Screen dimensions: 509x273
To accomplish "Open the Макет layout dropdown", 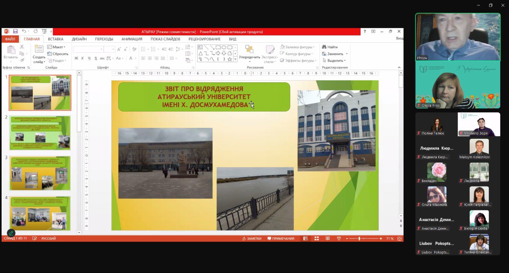I will (56, 47).
